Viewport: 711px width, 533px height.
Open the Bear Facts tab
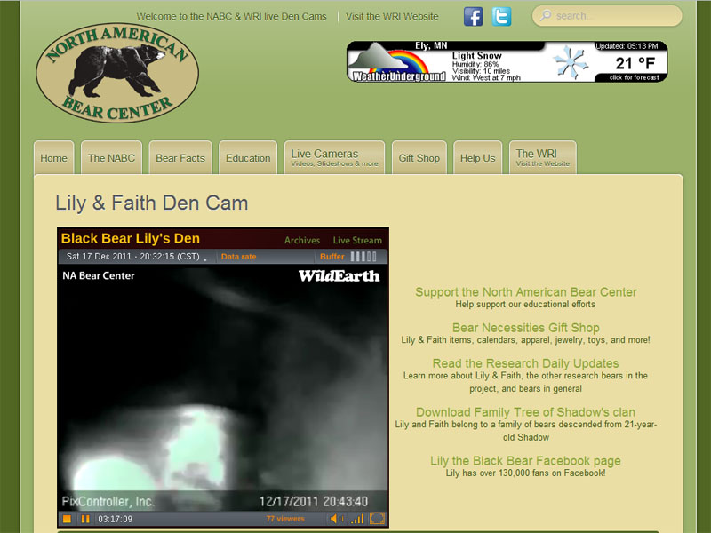click(x=180, y=158)
